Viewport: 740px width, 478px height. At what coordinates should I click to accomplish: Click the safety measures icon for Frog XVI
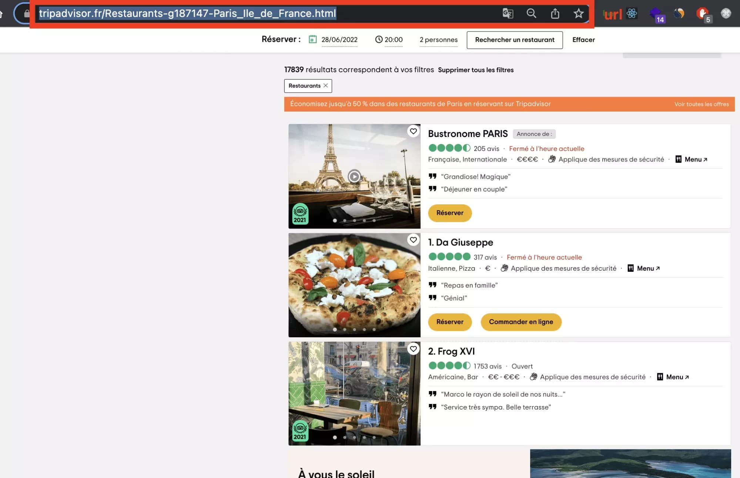533,377
